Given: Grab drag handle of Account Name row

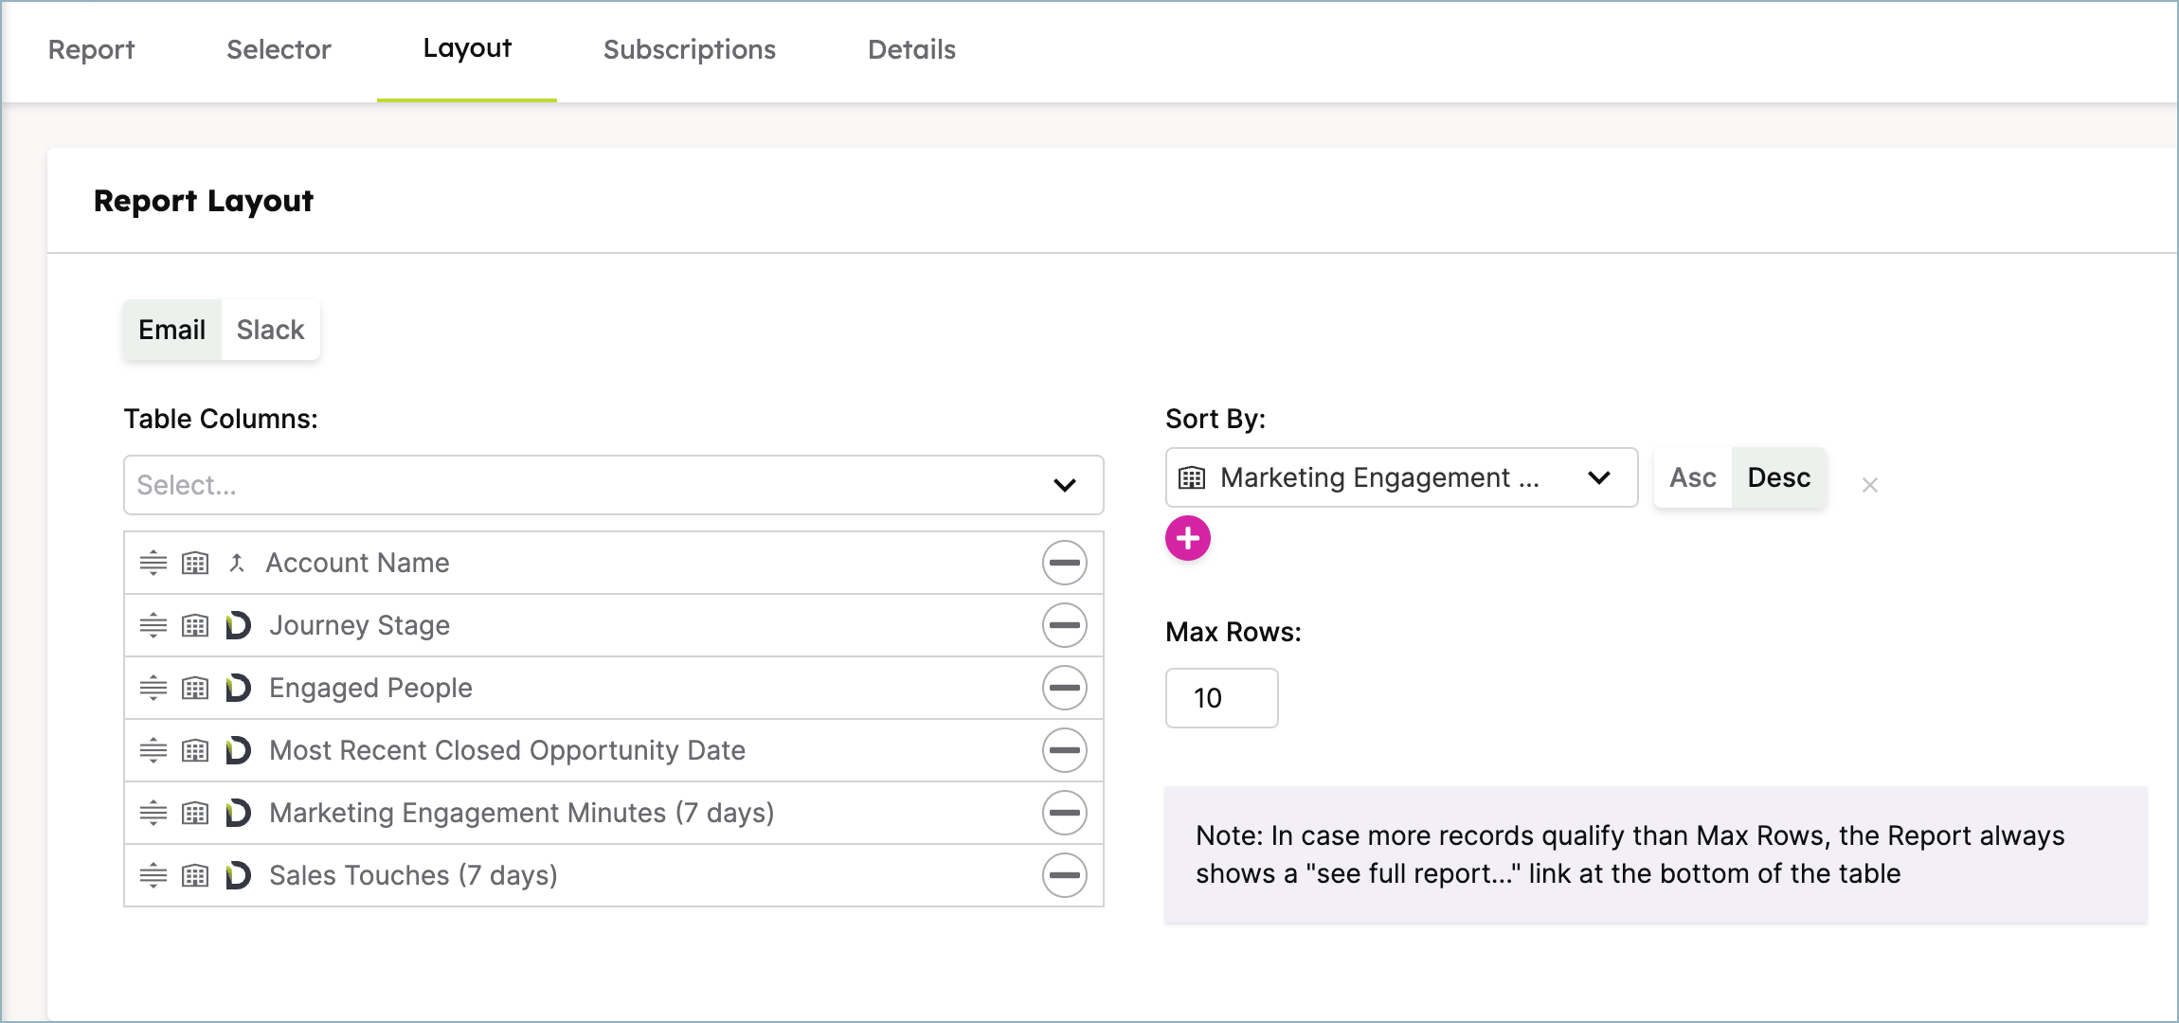Looking at the screenshot, I should pyautogui.click(x=153, y=563).
